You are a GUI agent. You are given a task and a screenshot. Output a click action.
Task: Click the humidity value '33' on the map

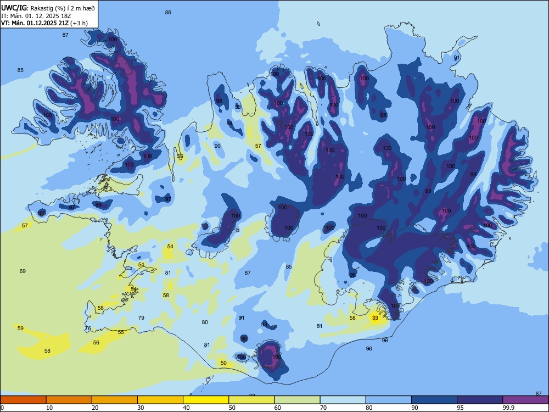pos(375,318)
